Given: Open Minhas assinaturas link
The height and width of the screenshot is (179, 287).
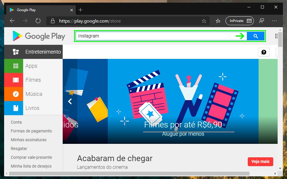Looking at the screenshot, I should [29, 140].
